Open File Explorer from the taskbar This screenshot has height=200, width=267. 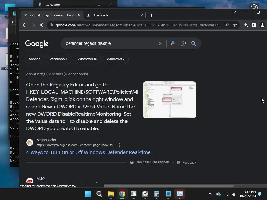pos(111,194)
